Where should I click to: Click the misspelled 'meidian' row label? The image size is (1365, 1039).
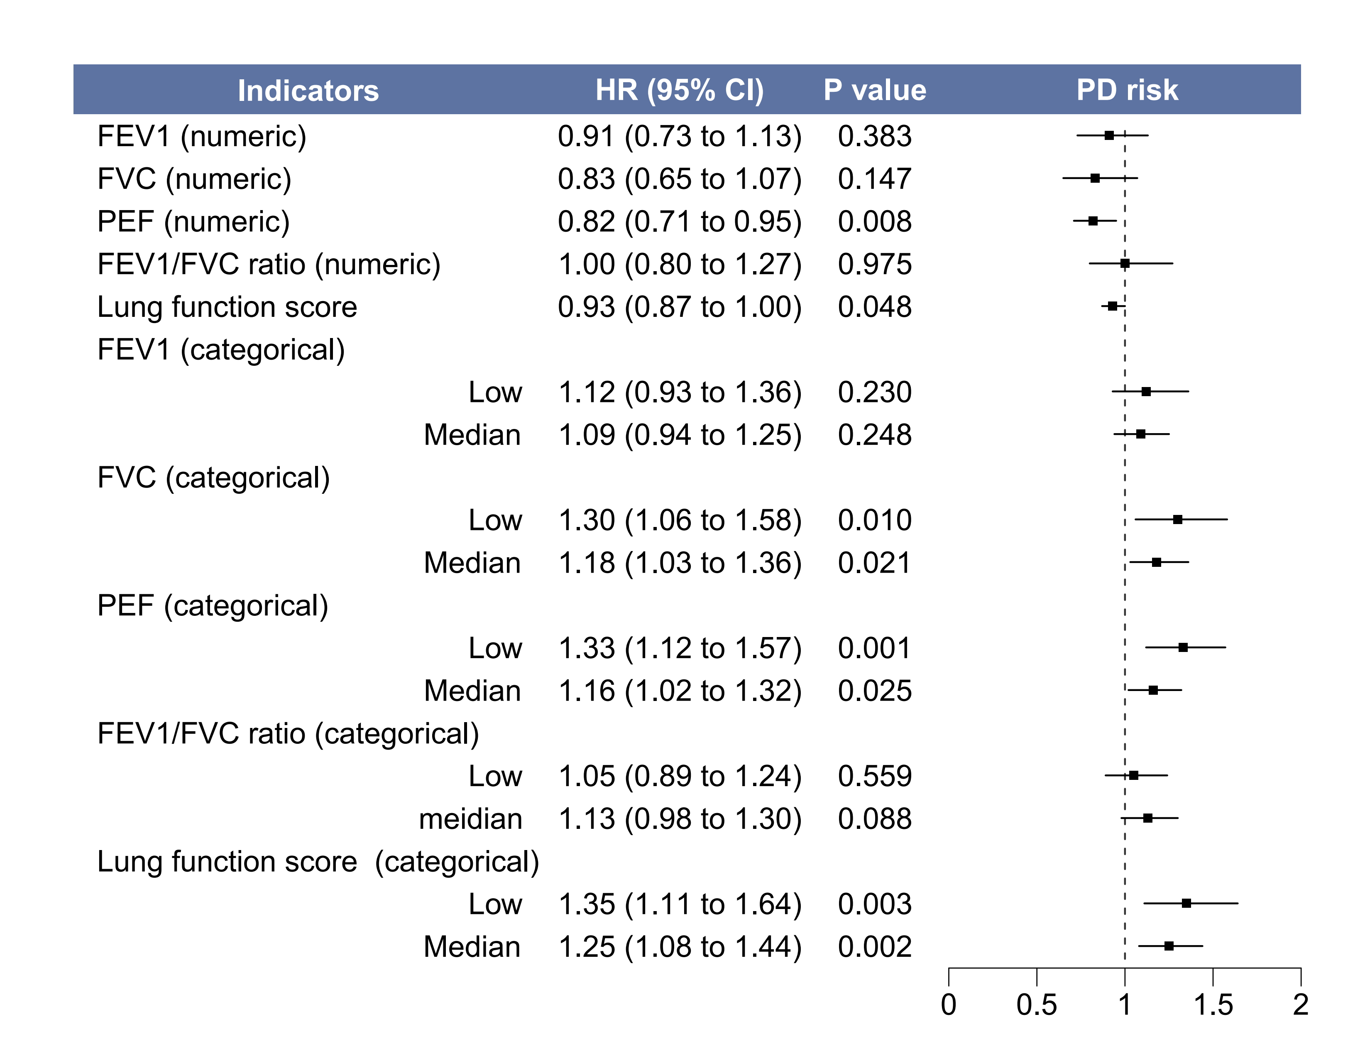coord(470,819)
